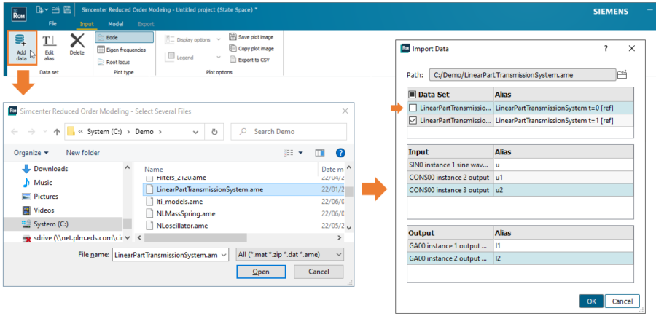Open the Organize menu
Viewport: 656px width, 316px height.
point(31,153)
